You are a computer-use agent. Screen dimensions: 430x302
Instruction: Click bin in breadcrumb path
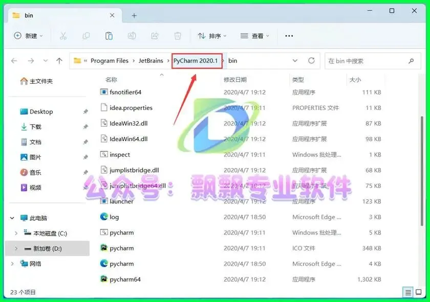point(232,60)
